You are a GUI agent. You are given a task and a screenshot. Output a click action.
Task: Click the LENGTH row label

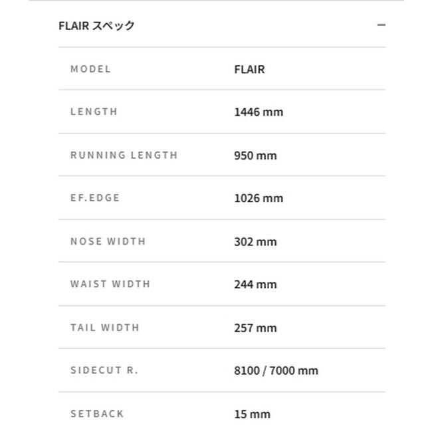[94, 112]
